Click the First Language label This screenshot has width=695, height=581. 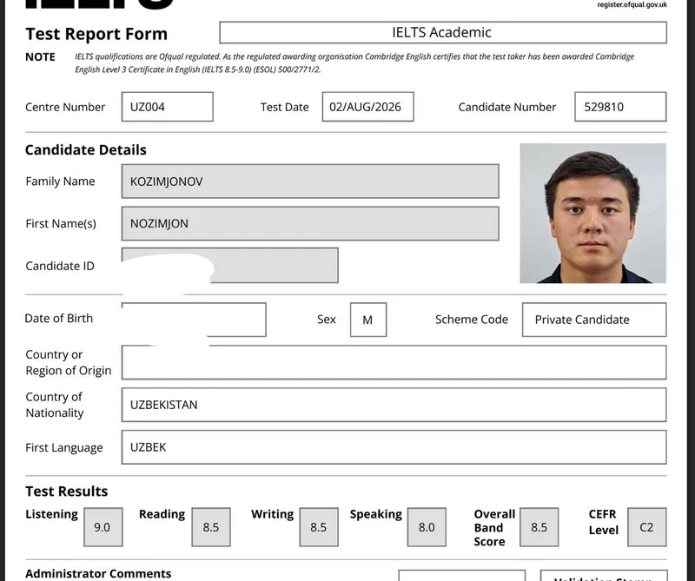(64, 447)
